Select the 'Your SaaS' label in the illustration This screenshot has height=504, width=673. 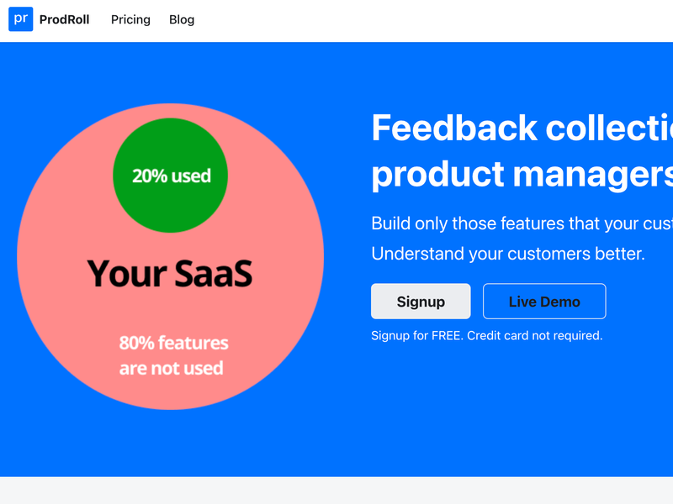point(170,273)
